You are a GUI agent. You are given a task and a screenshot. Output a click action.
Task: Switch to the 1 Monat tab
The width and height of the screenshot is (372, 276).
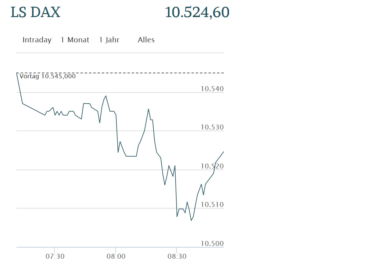pos(75,40)
